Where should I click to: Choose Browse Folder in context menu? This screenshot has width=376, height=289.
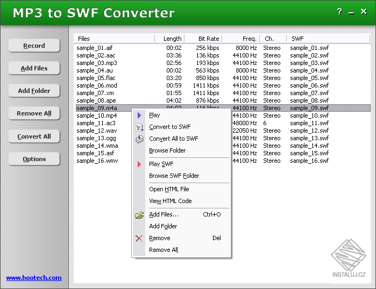[x=181, y=150]
